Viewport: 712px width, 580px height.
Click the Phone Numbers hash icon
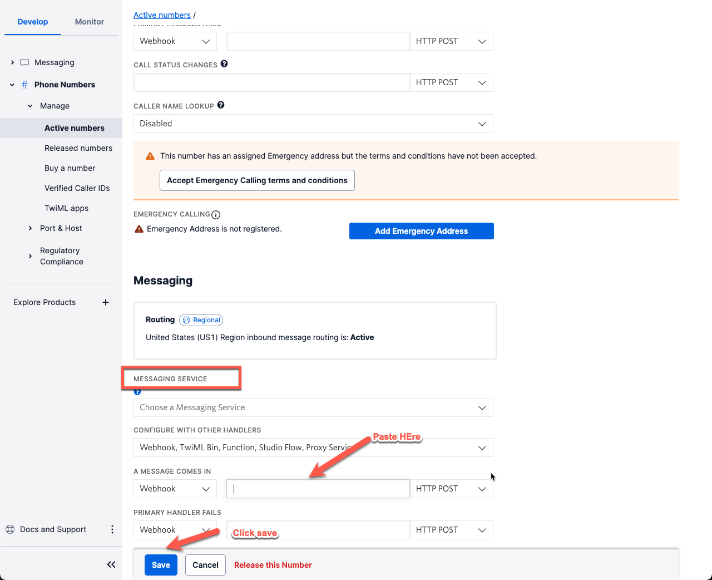coord(24,85)
